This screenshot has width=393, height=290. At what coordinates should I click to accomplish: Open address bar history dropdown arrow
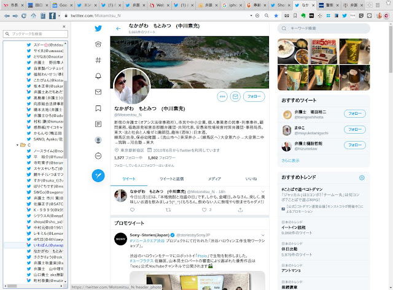click(x=251, y=16)
